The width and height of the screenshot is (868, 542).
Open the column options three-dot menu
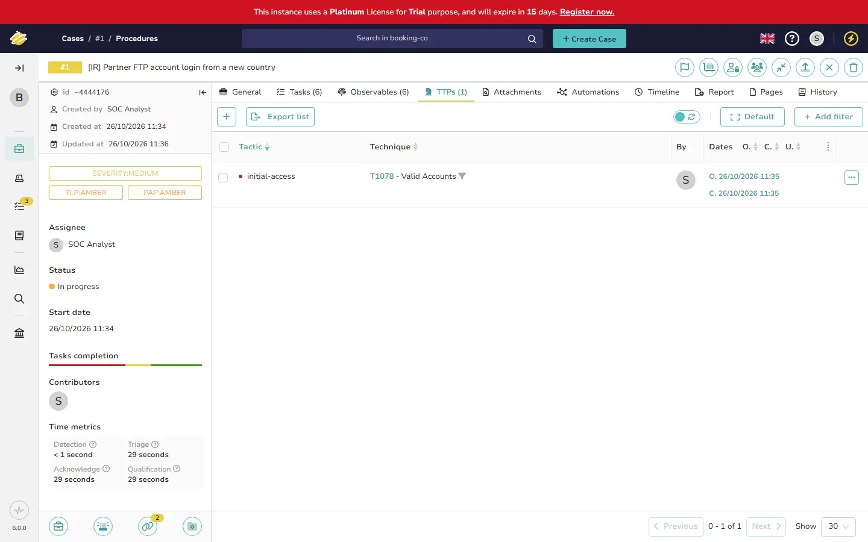tap(828, 147)
